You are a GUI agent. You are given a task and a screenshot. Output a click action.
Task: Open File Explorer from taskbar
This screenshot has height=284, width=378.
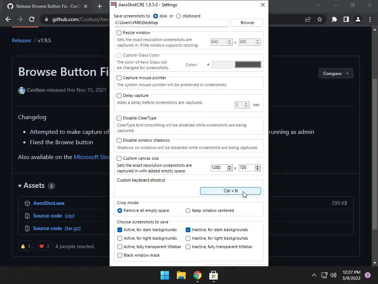point(181,275)
